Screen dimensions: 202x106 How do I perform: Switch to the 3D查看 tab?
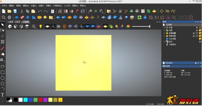pos(26,22)
